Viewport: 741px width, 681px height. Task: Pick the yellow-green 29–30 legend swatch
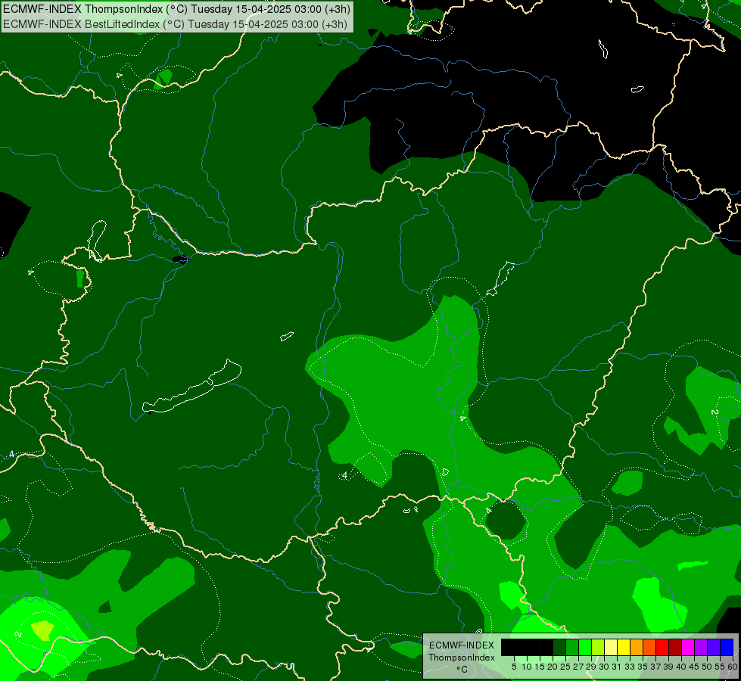pyautogui.click(x=598, y=647)
